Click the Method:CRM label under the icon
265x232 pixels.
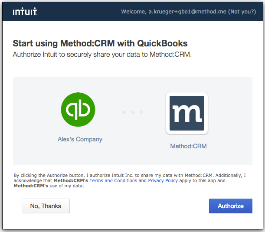188,146
